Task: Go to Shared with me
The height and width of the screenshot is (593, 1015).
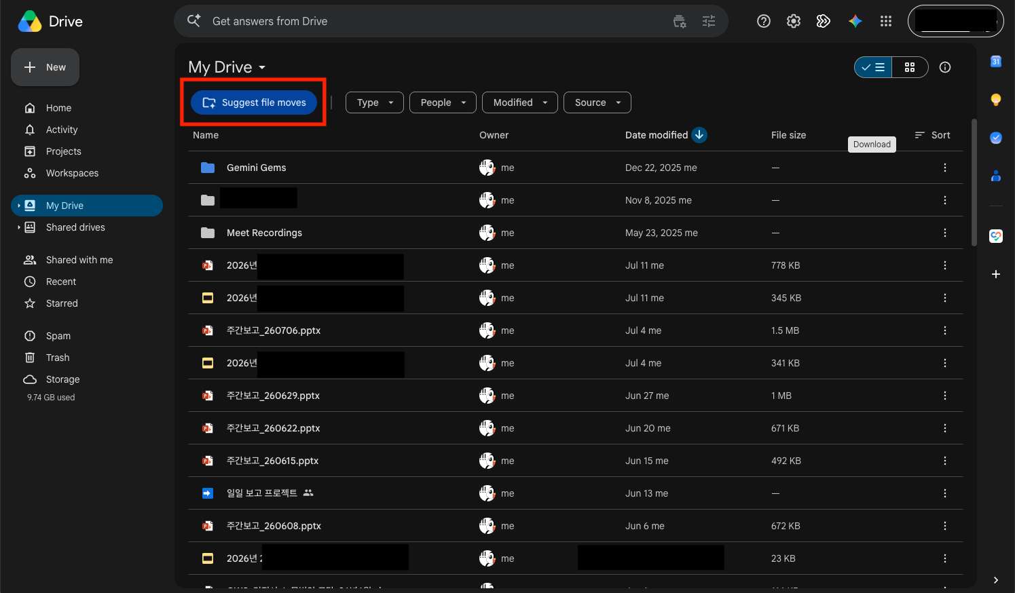Action: click(79, 260)
